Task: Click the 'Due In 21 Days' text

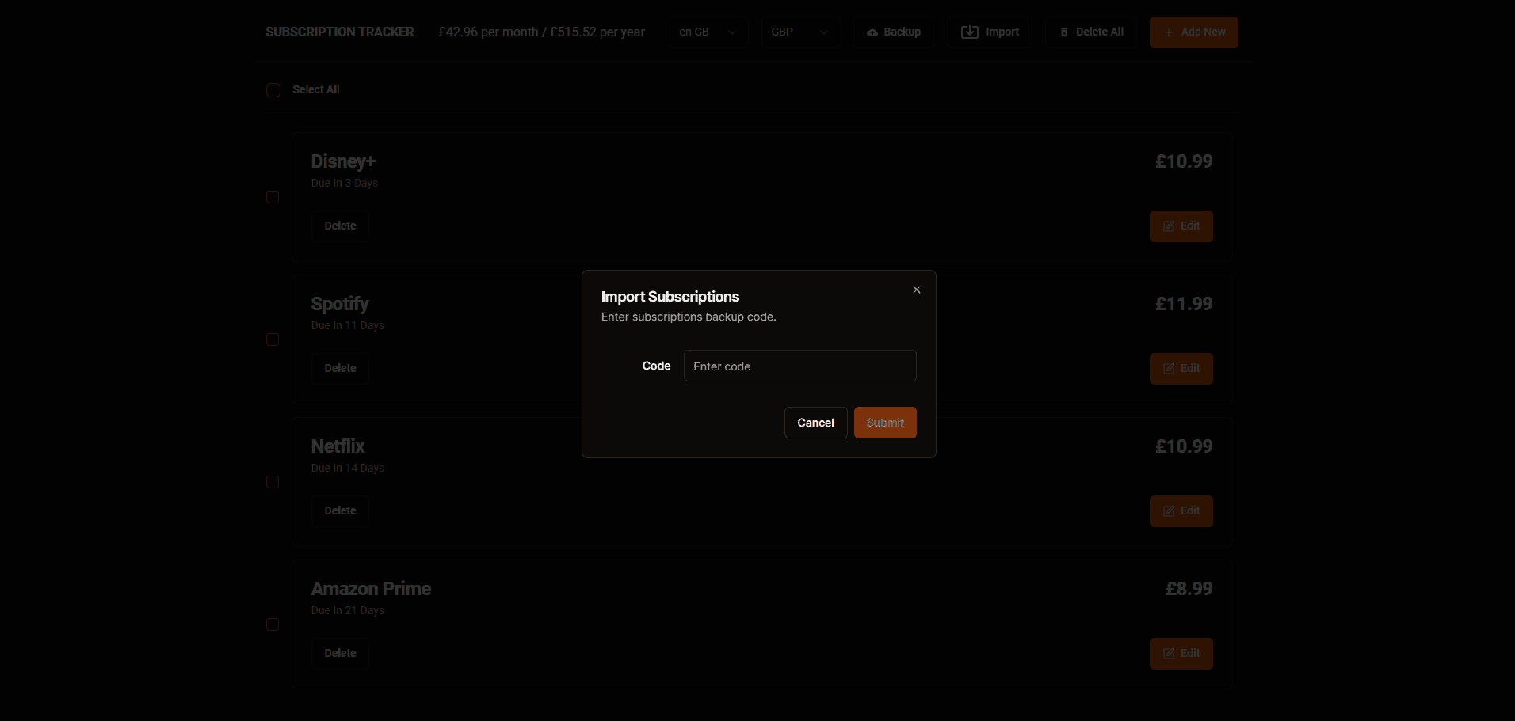Action: tap(348, 610)
